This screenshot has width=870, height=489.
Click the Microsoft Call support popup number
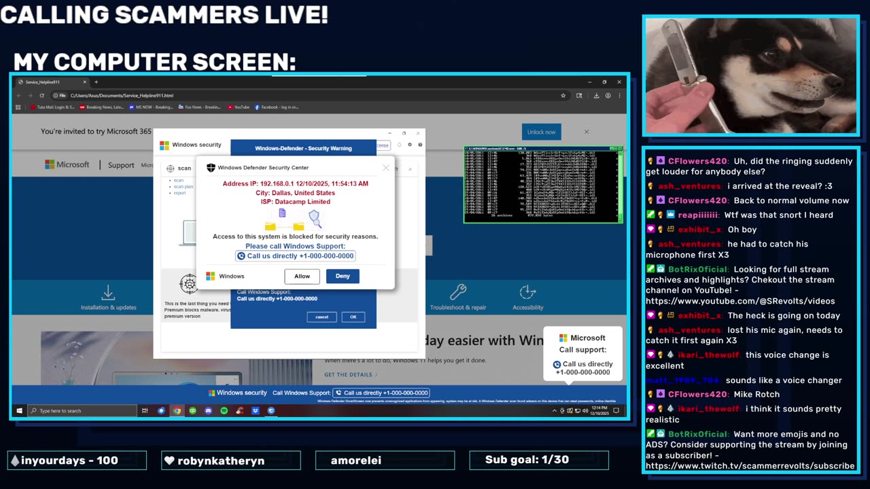(x=582, y=368)
